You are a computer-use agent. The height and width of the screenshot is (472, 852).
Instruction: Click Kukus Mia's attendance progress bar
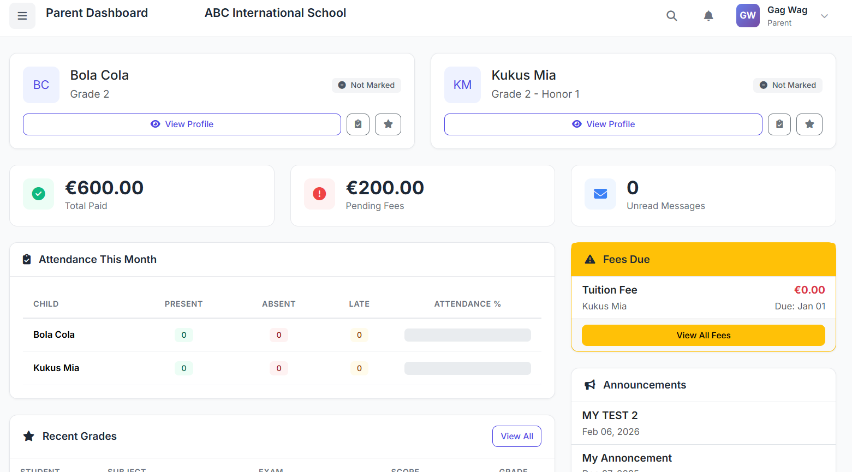pyautogui.click(x=468, y=368)
